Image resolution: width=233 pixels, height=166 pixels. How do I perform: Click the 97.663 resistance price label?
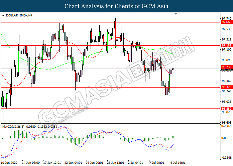click(227, 22)
